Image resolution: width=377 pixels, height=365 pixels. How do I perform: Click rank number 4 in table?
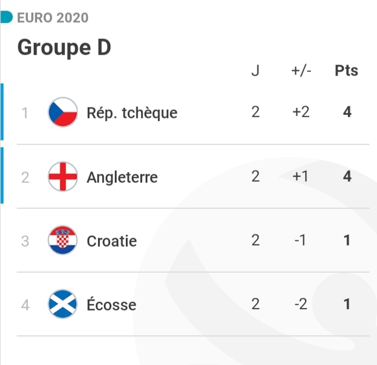(x=25, y=305)
